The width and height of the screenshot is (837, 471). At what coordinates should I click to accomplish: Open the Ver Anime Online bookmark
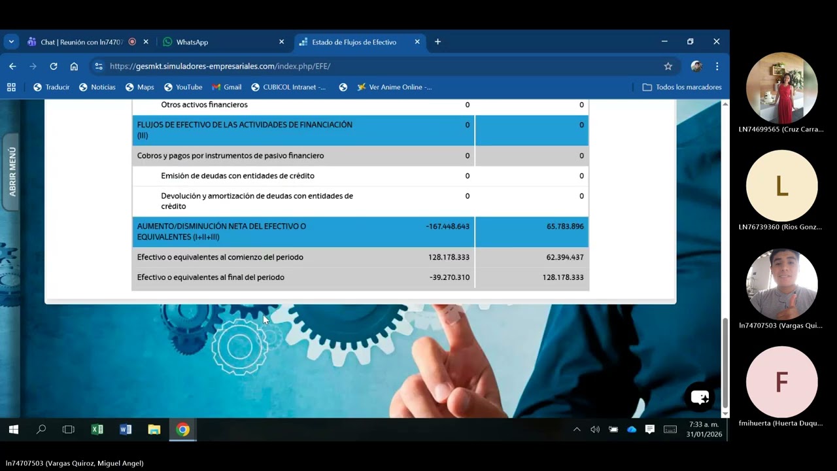point(394,87)
